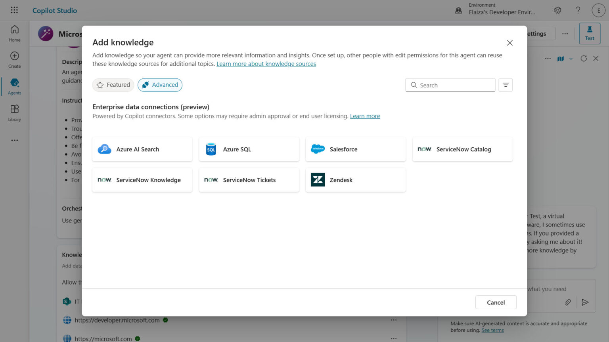Click the Create icon in the sidebar

pyautogui.click(x=14, y=59)
